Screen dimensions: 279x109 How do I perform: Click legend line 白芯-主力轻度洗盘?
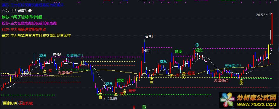[17, 11]
